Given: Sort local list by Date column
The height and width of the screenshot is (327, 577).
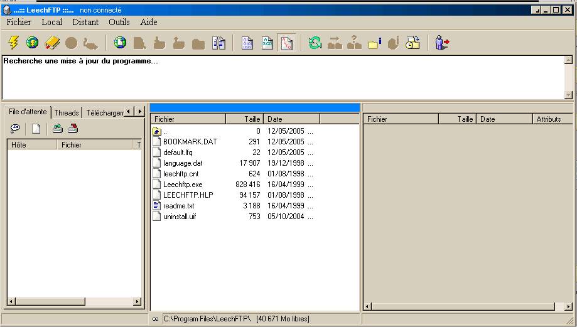Looking at the screenshot, I should pyautogui.click(x=292, y=119).
